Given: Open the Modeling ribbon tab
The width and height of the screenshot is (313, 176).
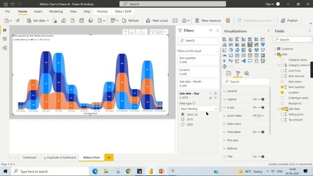Looking at the screenshot, I should 56,12.
